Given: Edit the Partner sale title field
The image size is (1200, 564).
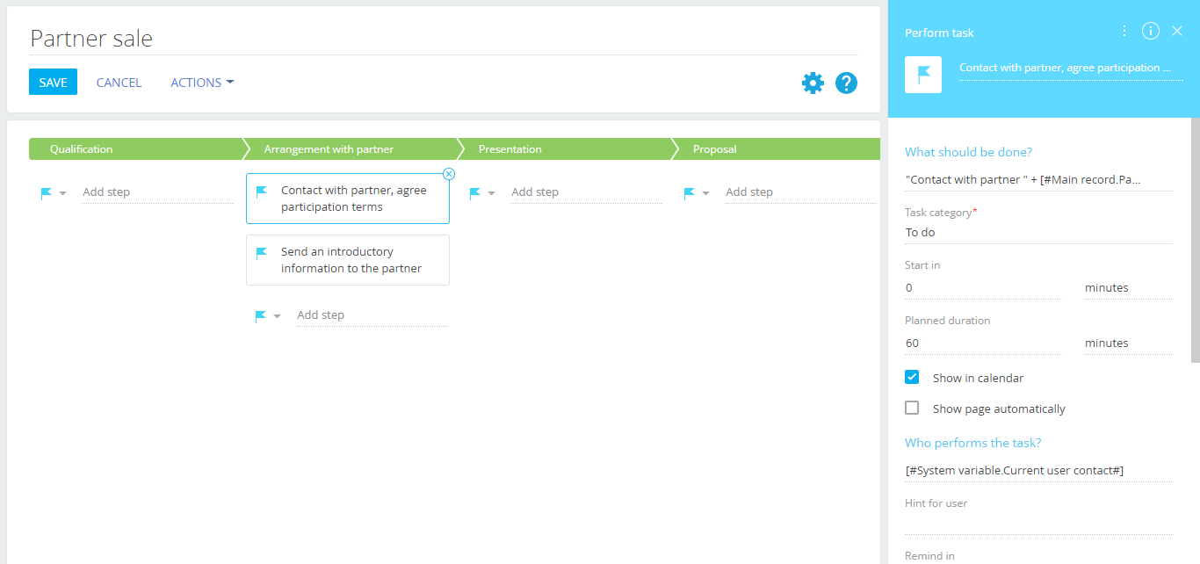Looking at the screenshot, I should 443,39.
